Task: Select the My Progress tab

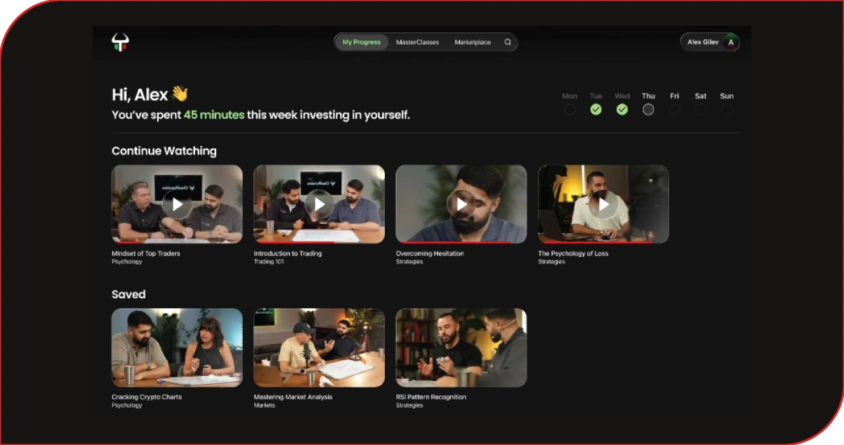Action: 362,42
